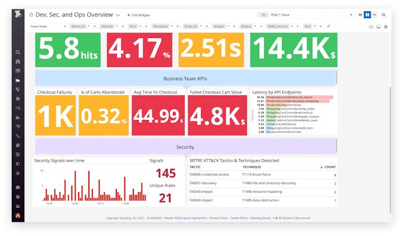Click the magnifier zoom icon at top right
403x236 pixels.
point(383,15)
